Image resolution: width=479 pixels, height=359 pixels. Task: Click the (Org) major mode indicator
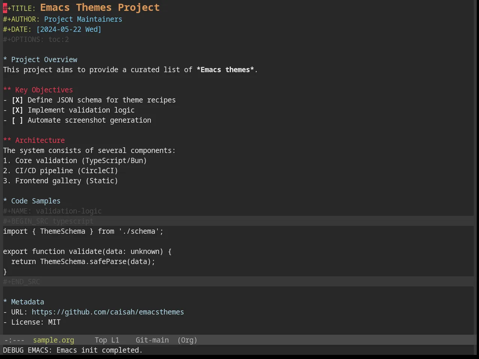187,340
